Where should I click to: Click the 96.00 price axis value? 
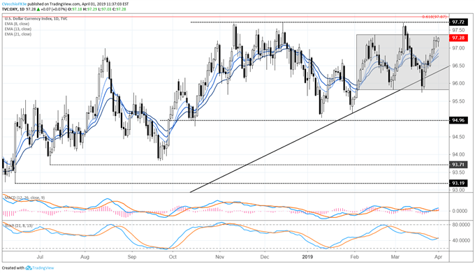tap(458, 84)
